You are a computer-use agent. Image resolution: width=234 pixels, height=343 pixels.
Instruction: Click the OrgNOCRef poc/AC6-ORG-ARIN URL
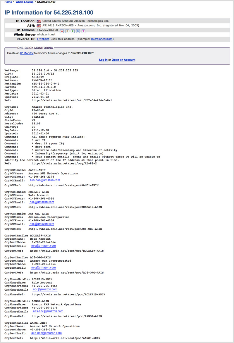(x=65, y=229)
